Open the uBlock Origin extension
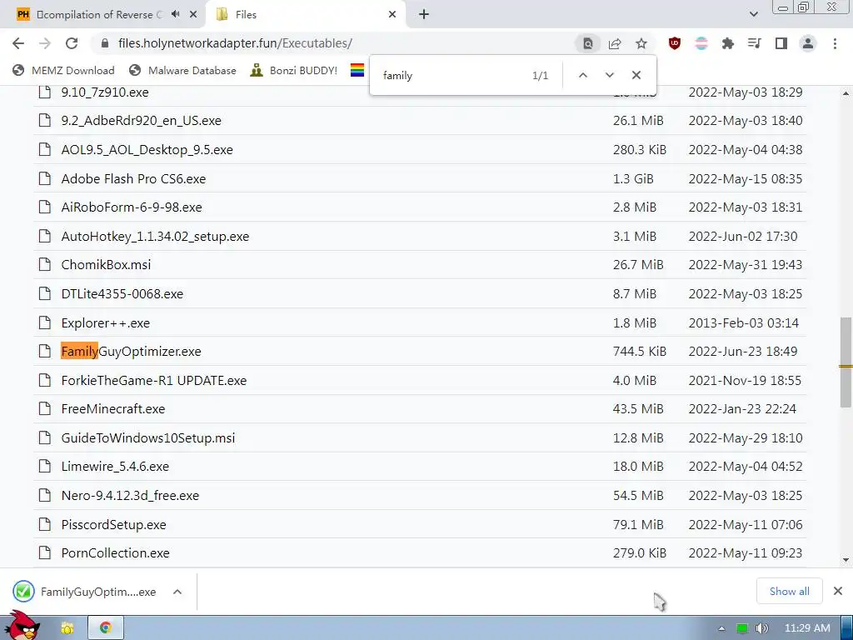This screenshot has height=640, width=853. (x=675, y=43)
